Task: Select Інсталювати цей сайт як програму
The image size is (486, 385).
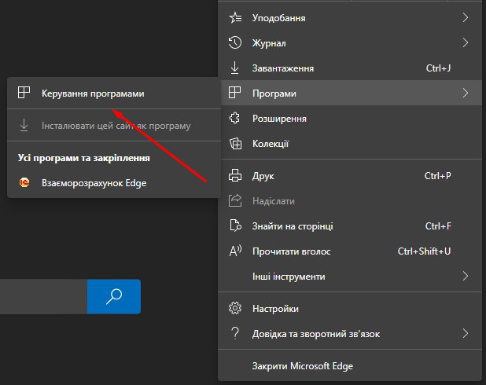Action: tap(114, 126)
